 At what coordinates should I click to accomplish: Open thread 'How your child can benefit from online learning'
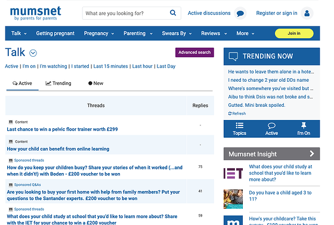(58, 149)
